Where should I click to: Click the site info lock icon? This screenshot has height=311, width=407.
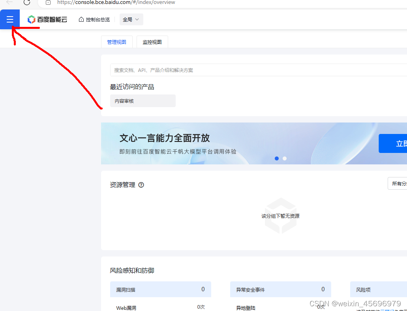pos(48,2)
